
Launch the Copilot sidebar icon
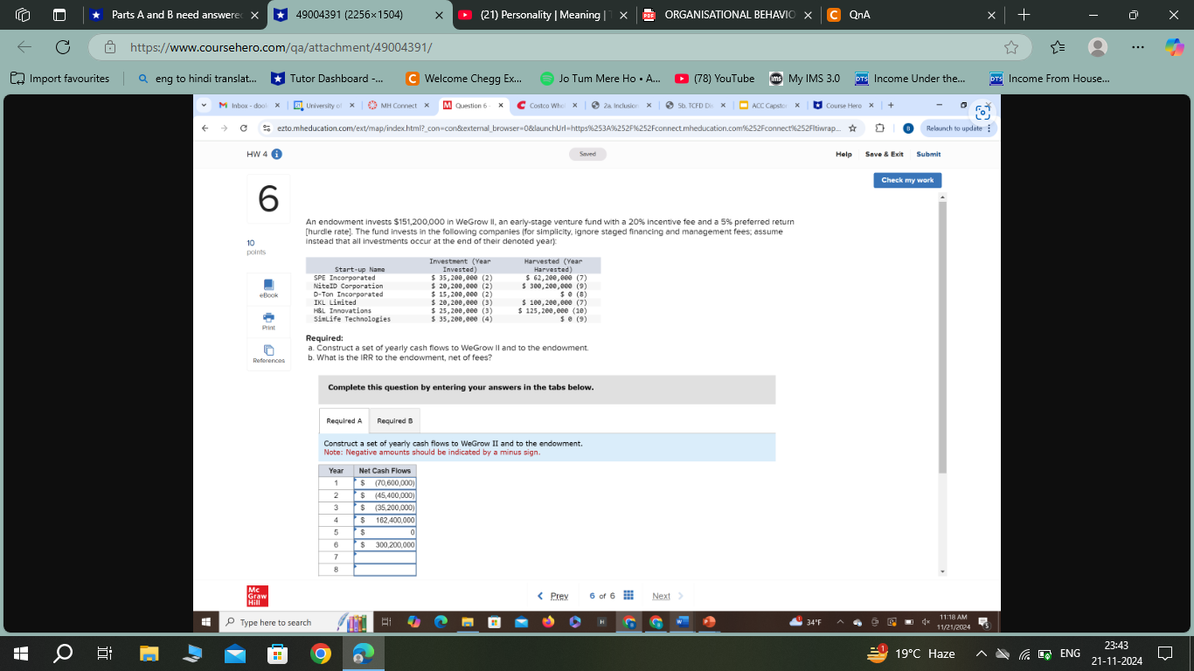(x=1173, y=46)
